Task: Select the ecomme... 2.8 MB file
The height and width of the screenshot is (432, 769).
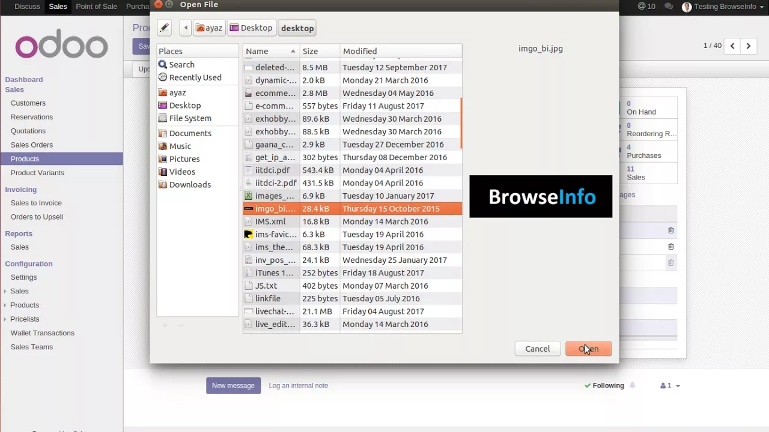Action: (x=352, y=93)
